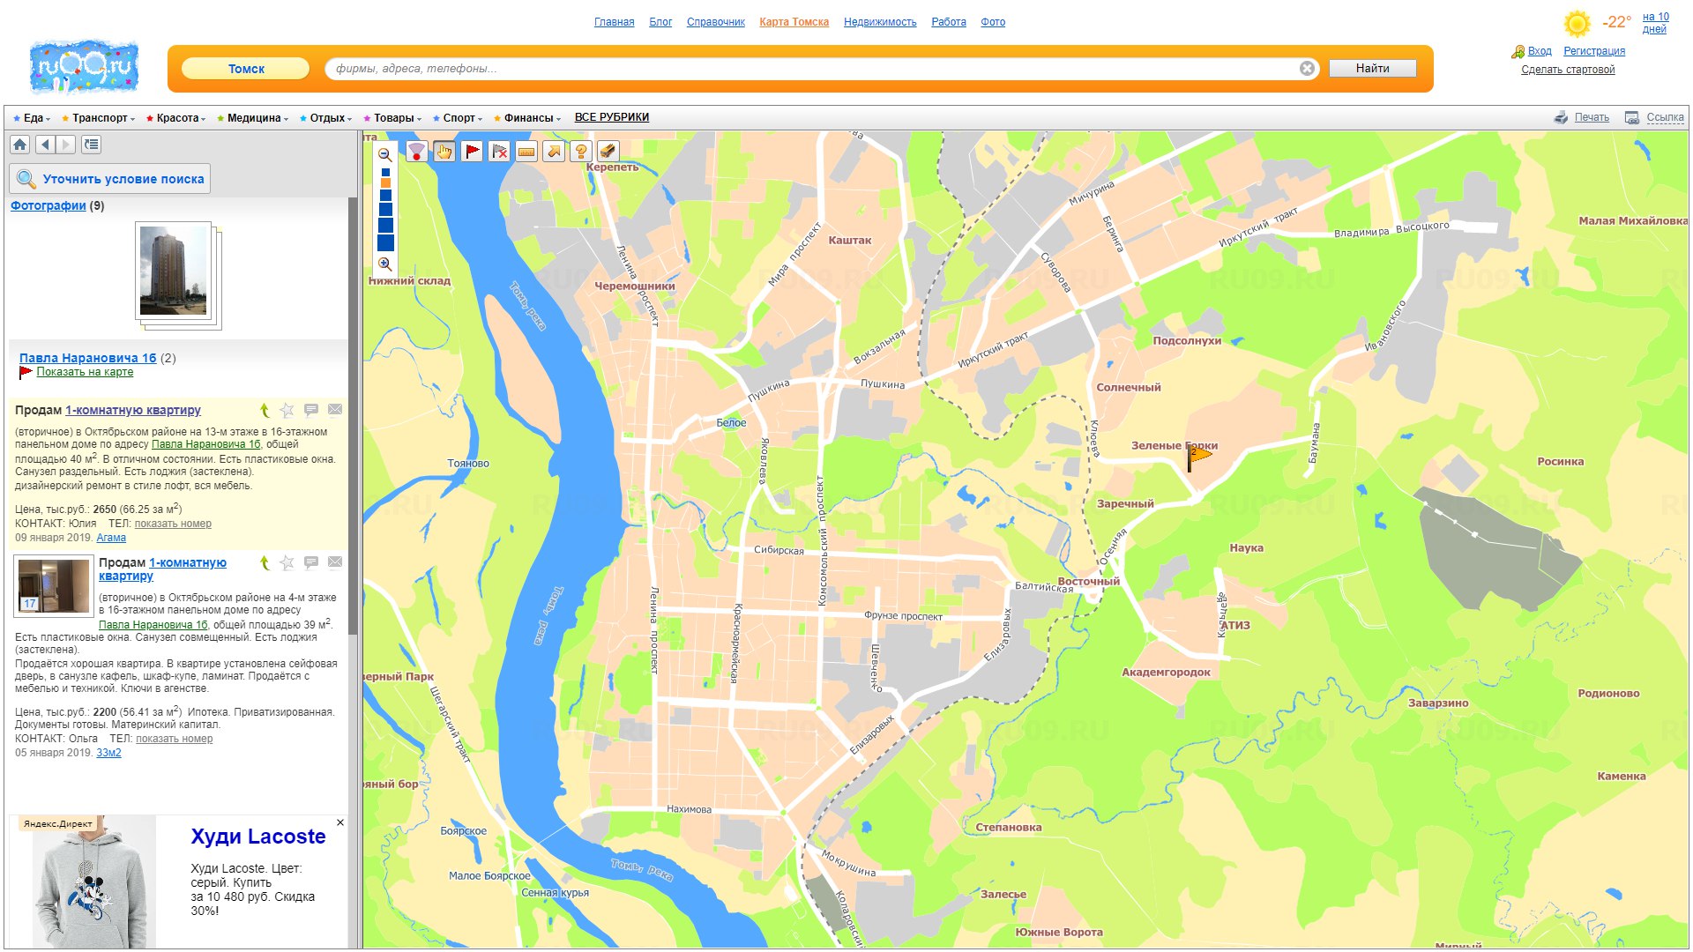1693x952 pixels.
Task: Click the bus transport tool icon
Action: pyautogui.click(x=608, y=152)
